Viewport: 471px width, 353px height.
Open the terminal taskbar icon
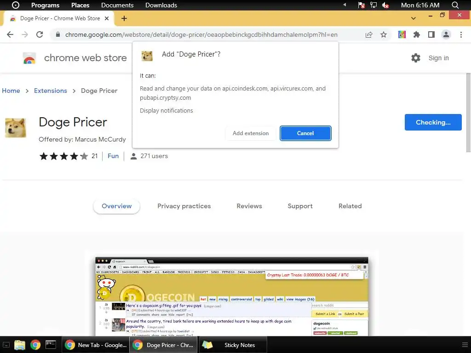click(51, 345)
